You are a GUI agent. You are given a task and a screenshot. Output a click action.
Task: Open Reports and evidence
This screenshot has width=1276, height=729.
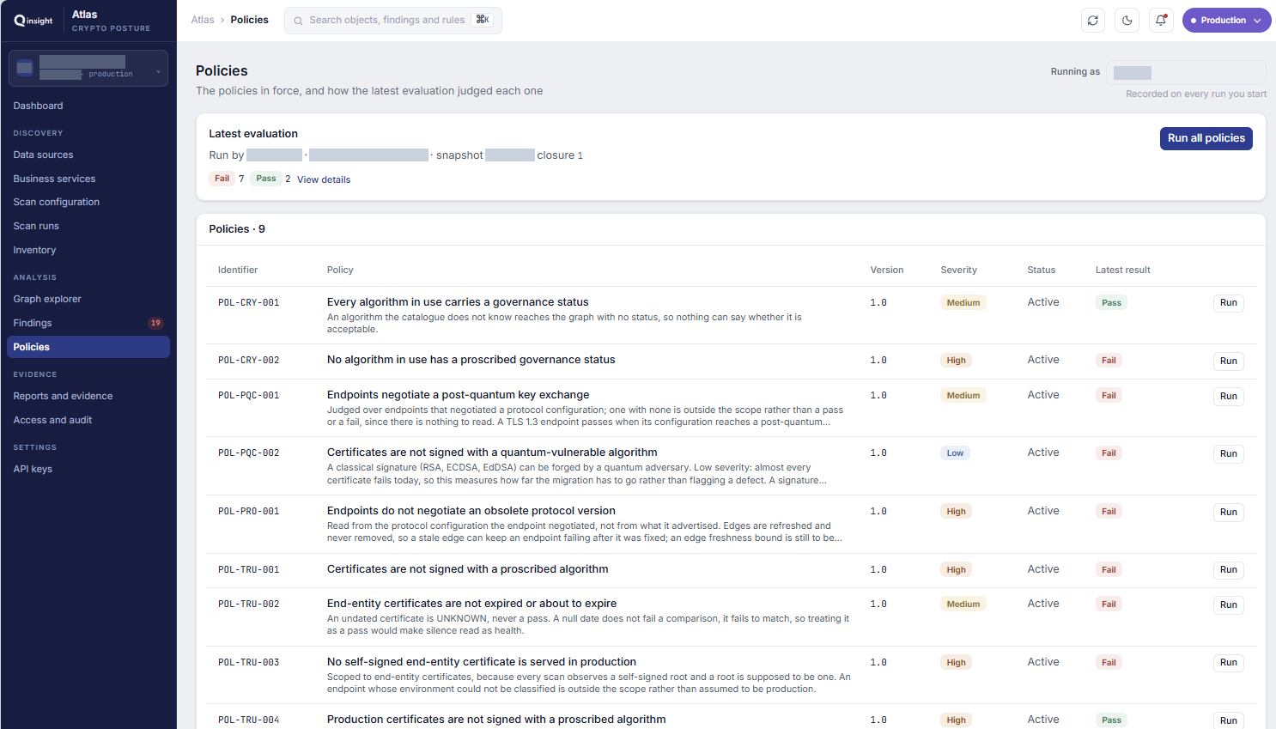(88, 396)
